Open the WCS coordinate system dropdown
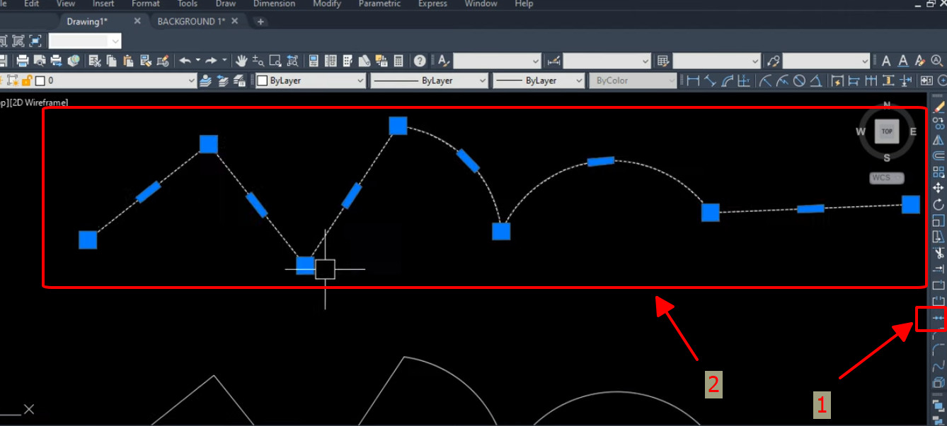The width and height of the screenshot is (947, 426). [x=887, y=177]
